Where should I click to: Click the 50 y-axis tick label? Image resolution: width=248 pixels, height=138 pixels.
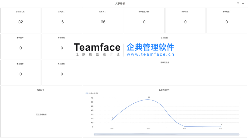(x=92, y=106)
